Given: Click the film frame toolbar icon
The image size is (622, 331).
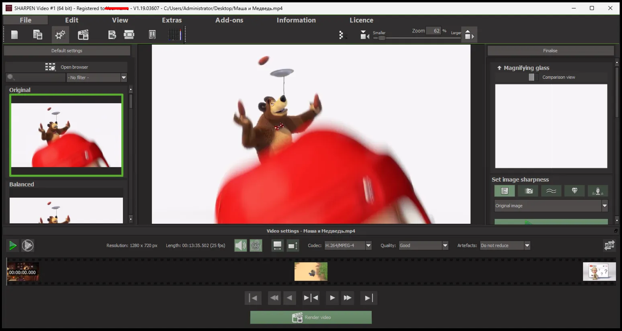Looking at the screenshot, I should [129, 35].
